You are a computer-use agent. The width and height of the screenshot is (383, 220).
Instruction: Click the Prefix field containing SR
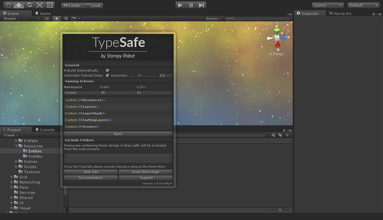click(118, 93)
